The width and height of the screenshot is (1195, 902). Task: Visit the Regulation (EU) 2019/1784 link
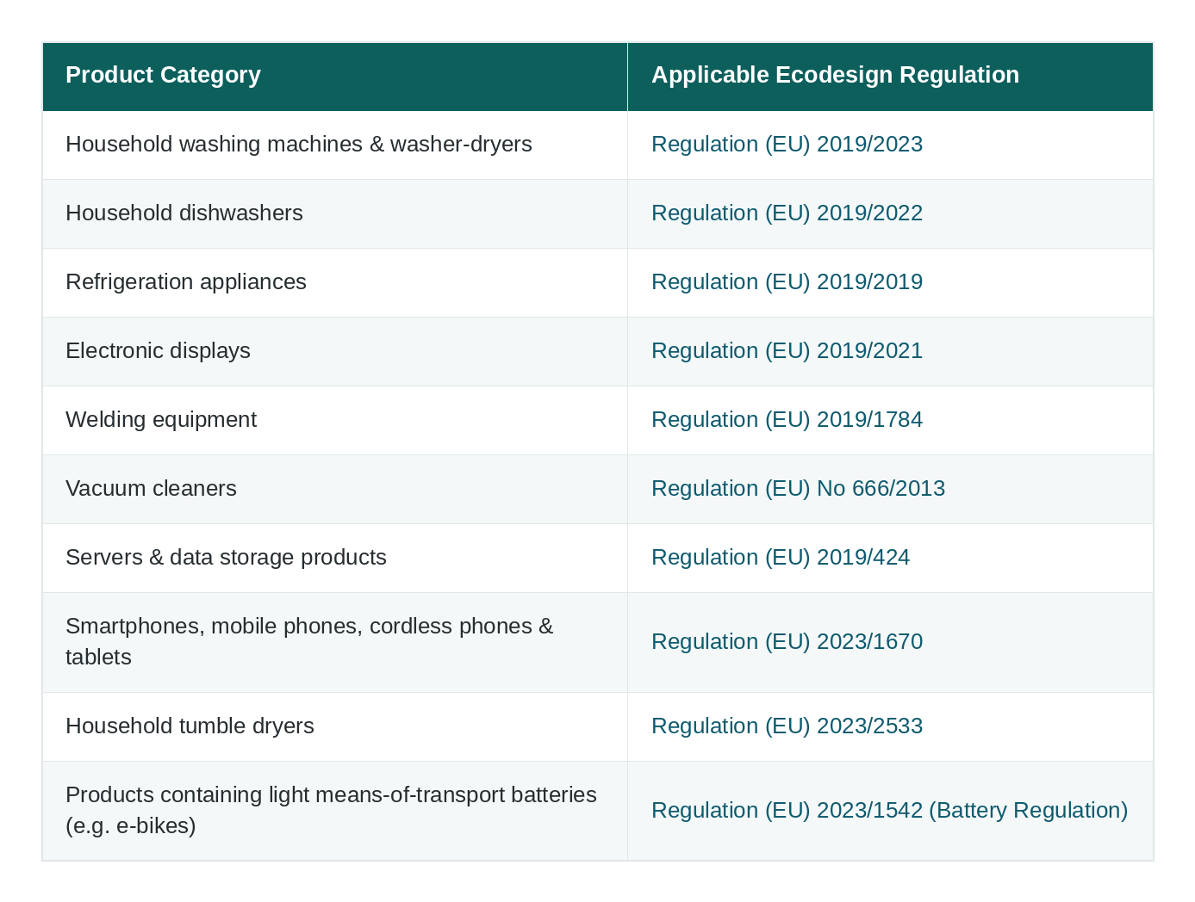pyautogui.click(x=787, y=419)
